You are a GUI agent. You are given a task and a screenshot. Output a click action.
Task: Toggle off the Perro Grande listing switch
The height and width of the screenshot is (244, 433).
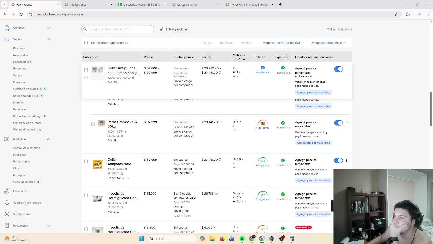pyautogui.click(x=338, y=123)
